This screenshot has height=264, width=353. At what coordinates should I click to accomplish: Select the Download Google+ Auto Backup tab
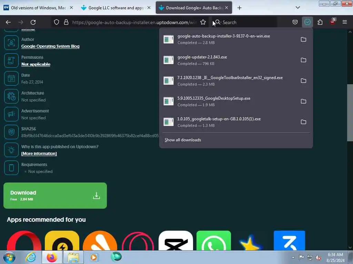coord(194,8)
